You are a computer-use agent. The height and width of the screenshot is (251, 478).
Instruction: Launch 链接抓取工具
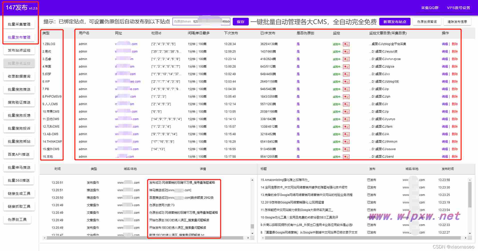tap(19, 206)
